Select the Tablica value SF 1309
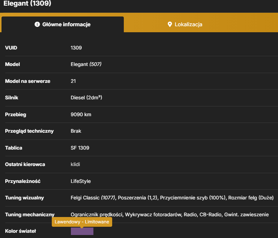The height and width of the screenshot is (238, 278). point(80,148)
